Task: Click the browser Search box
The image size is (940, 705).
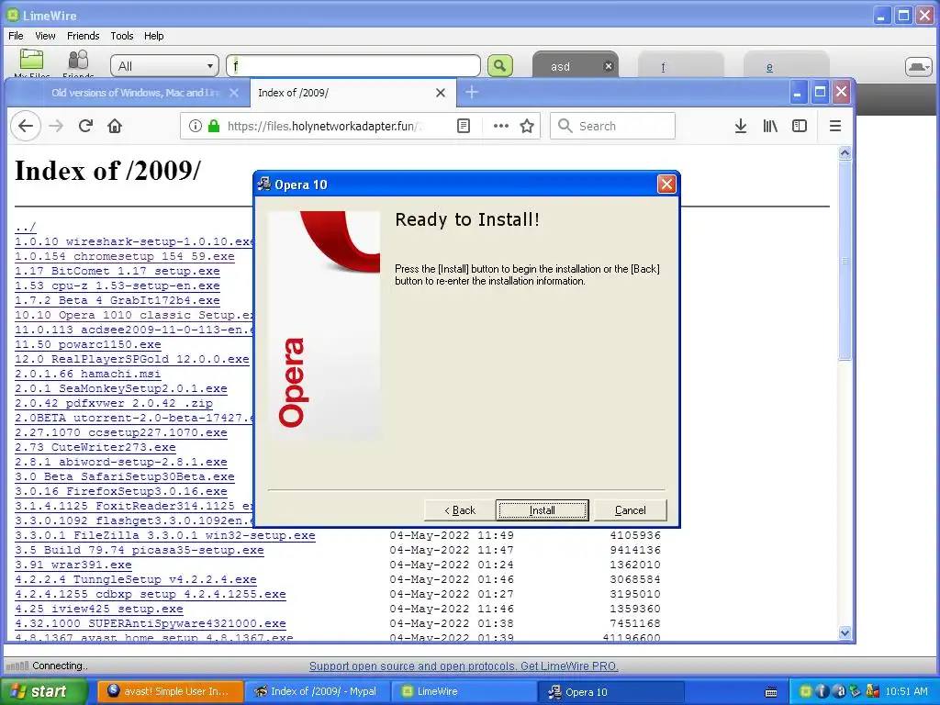Action: click(612, 126)
